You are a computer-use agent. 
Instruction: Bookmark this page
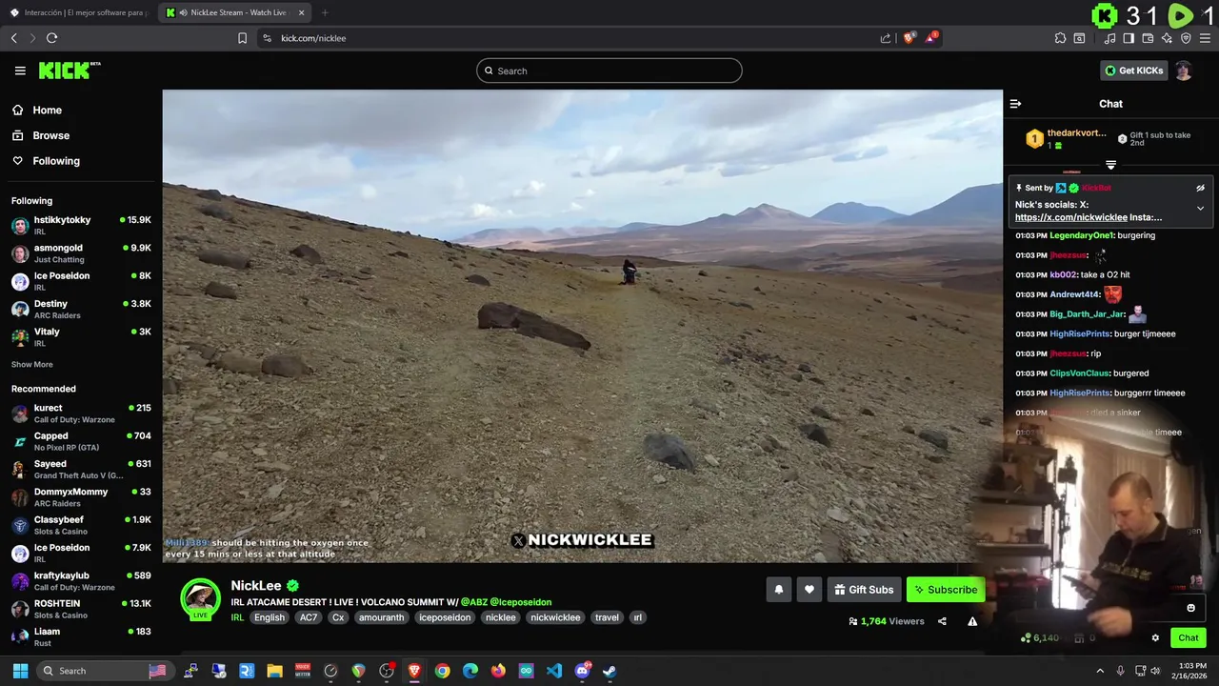(242, 38)
